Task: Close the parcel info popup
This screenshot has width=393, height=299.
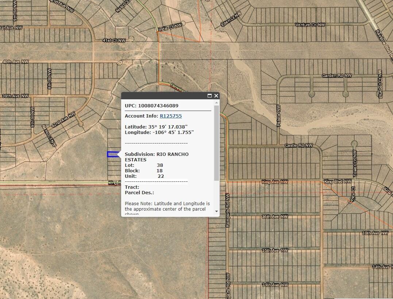Action: click(216, 96)
